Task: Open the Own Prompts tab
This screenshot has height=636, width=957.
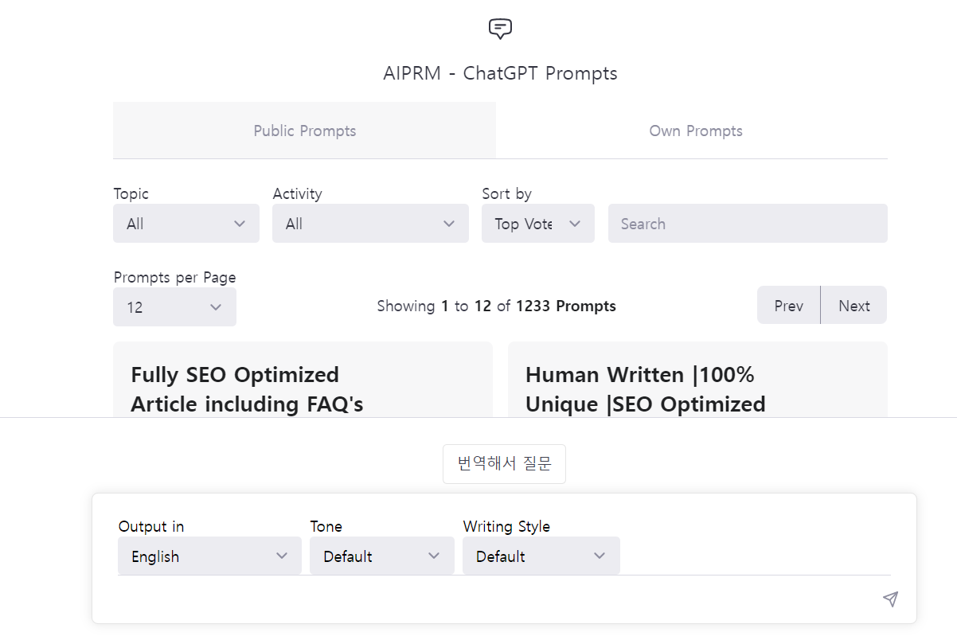Action: coord(695,131)
